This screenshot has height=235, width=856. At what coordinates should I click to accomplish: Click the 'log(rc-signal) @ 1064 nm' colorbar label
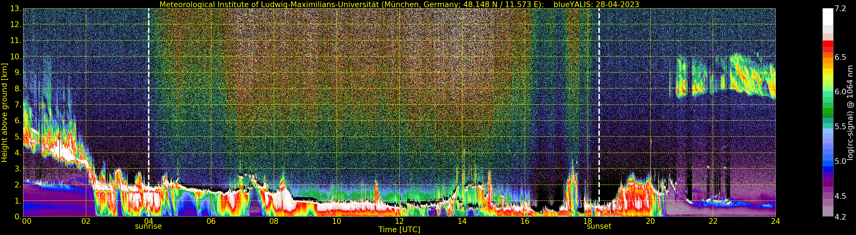(x=850, y=113)
